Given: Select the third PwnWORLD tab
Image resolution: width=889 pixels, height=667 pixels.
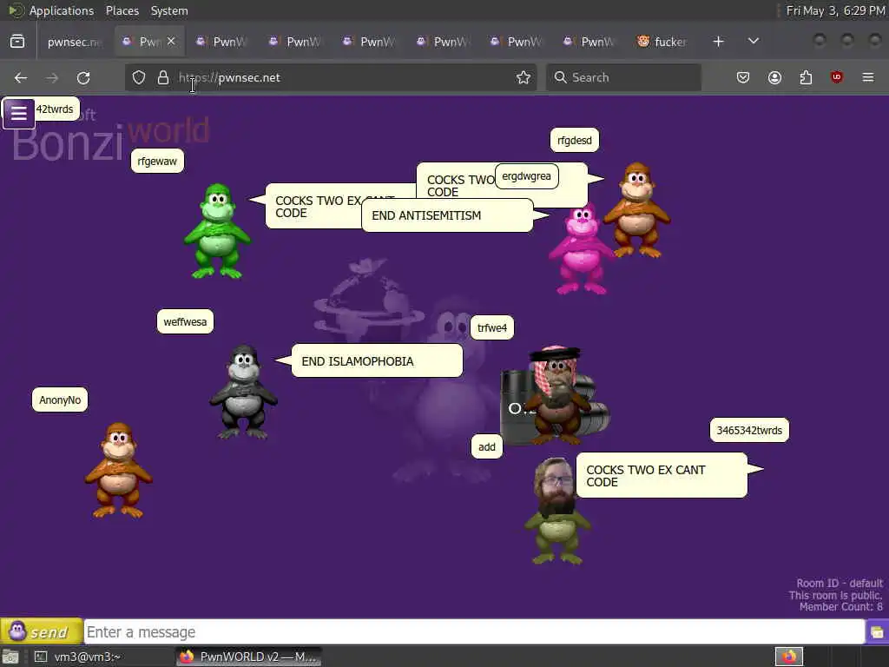Looking at the screenshot, I should pyautogui.click(x=295, y=42).
